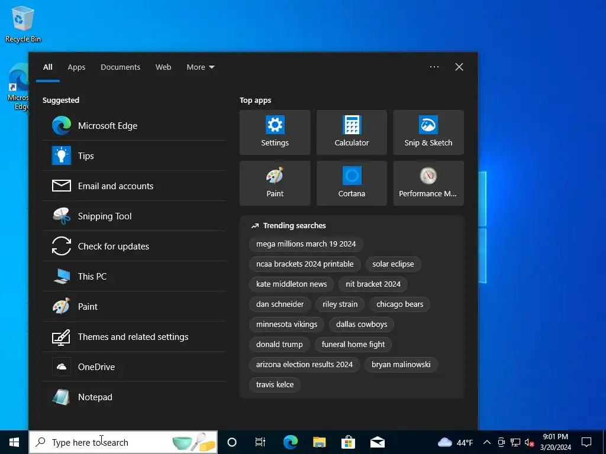
Task: Select the All search tab
Action: pos(48,67)
